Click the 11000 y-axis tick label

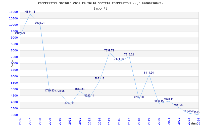click(13, 12)
